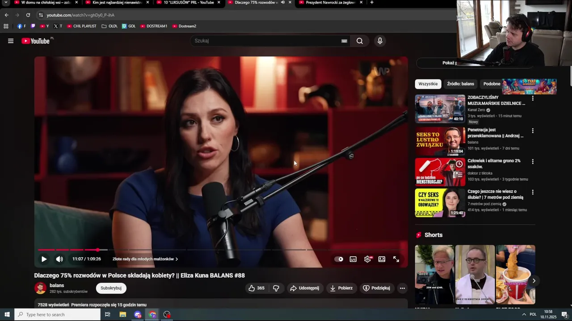The image size is (572, 321).
Task: Click the youtube.com address bar URL
Action: click(x=80, y=15)
